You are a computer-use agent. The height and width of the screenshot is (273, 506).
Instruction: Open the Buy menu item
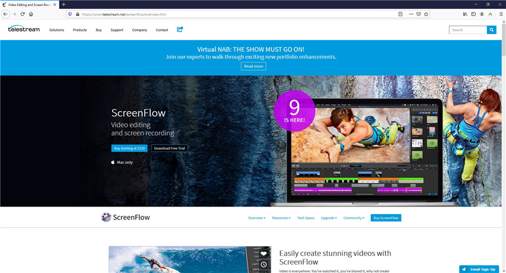98,30
